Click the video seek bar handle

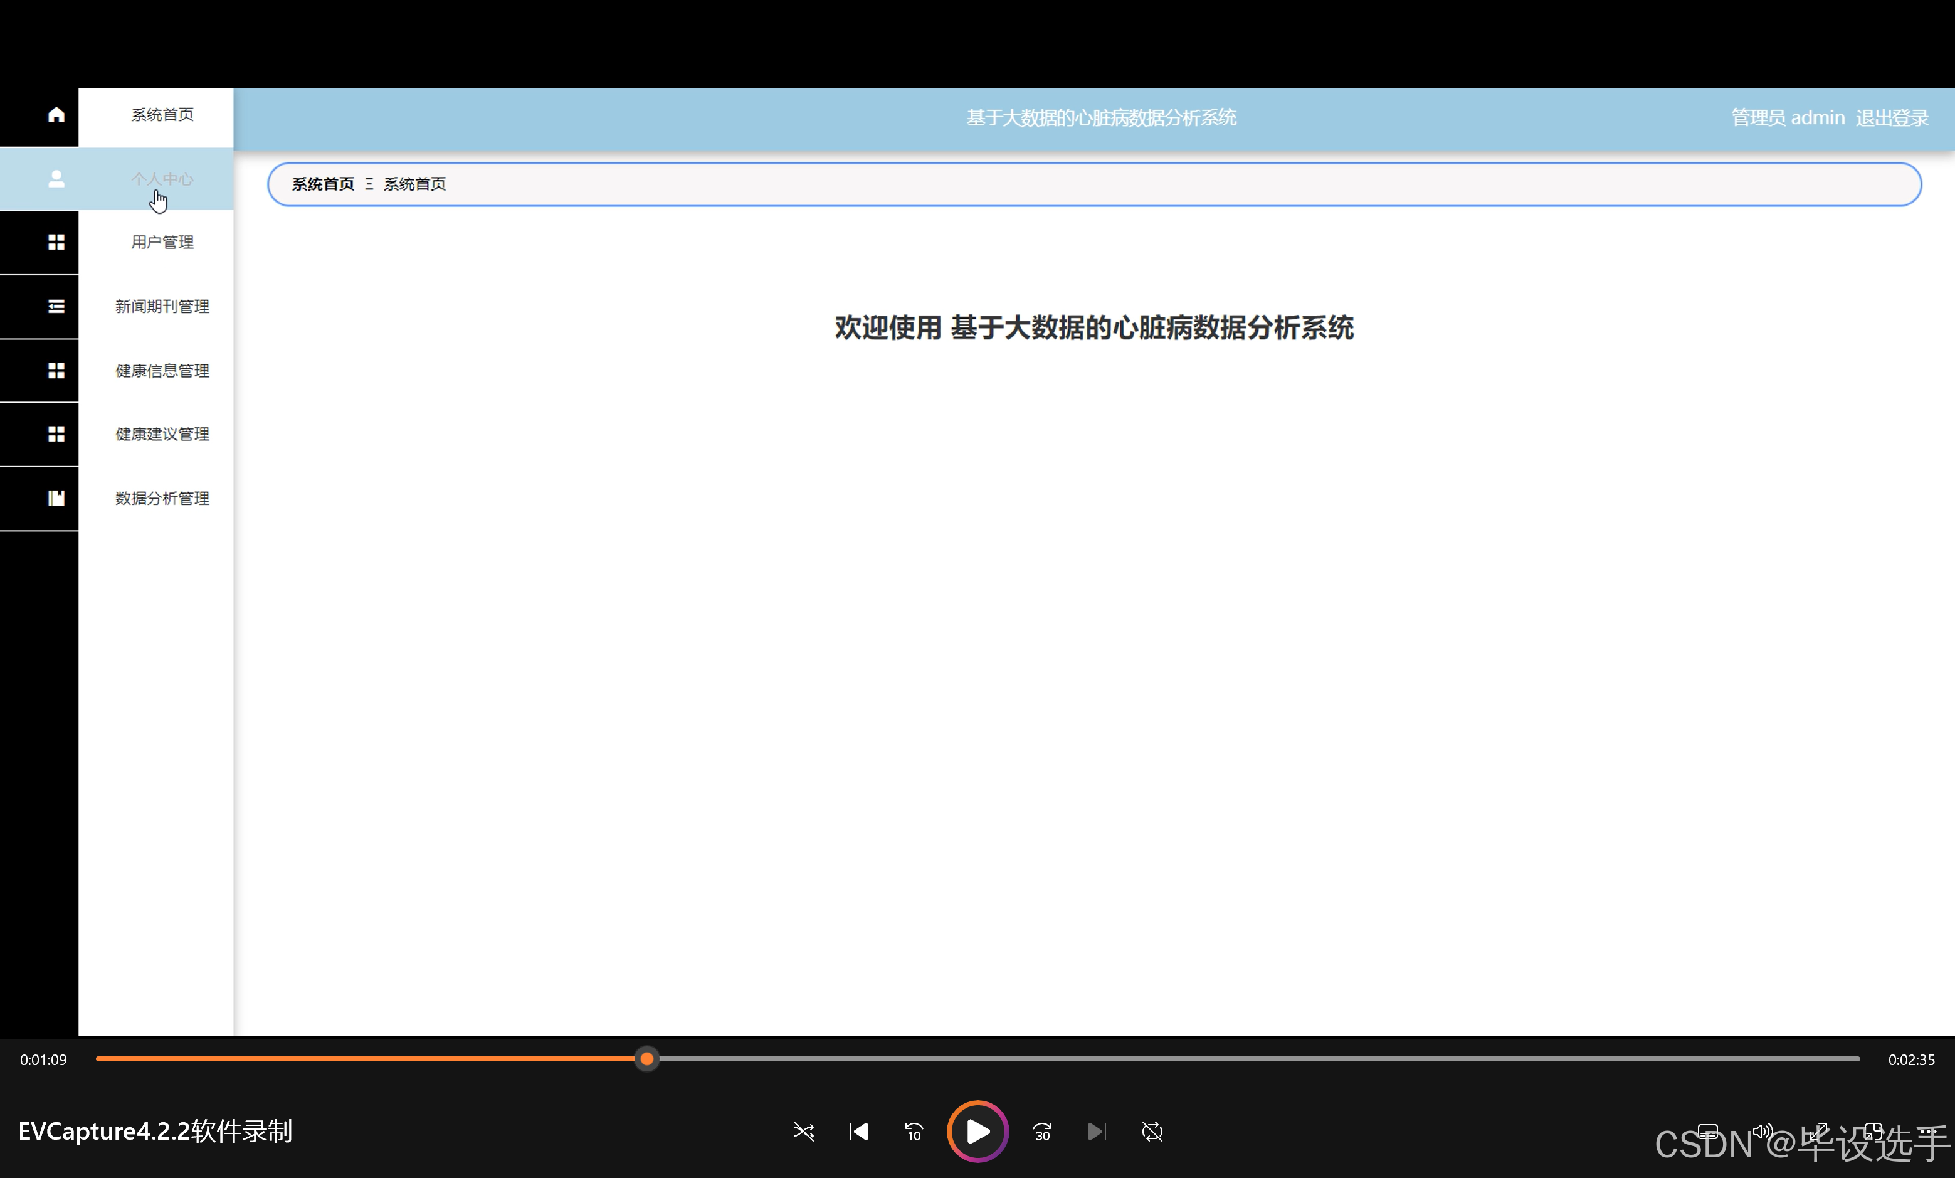click(646, 1059)
